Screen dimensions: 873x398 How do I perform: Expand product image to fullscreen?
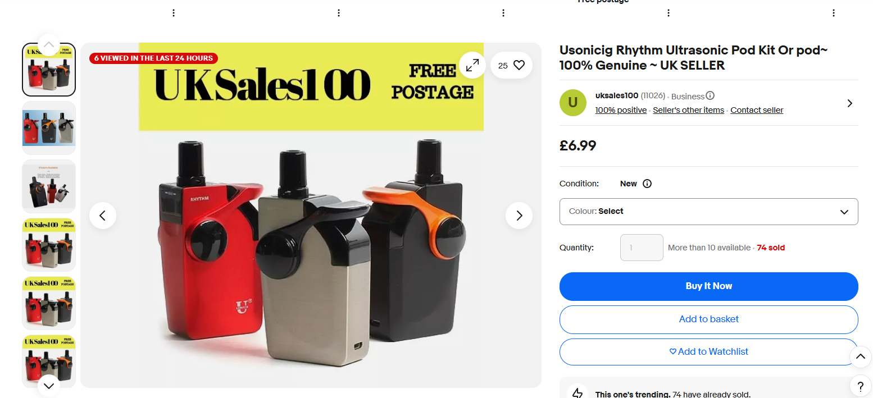click(x=472, y=65)
